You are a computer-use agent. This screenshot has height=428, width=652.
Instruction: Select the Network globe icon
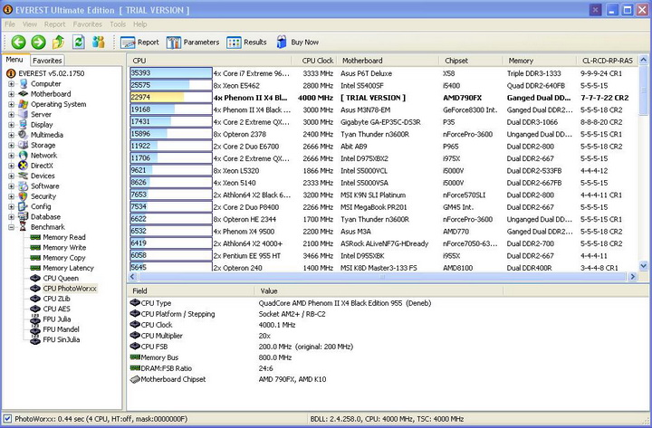tap(24, 155)
